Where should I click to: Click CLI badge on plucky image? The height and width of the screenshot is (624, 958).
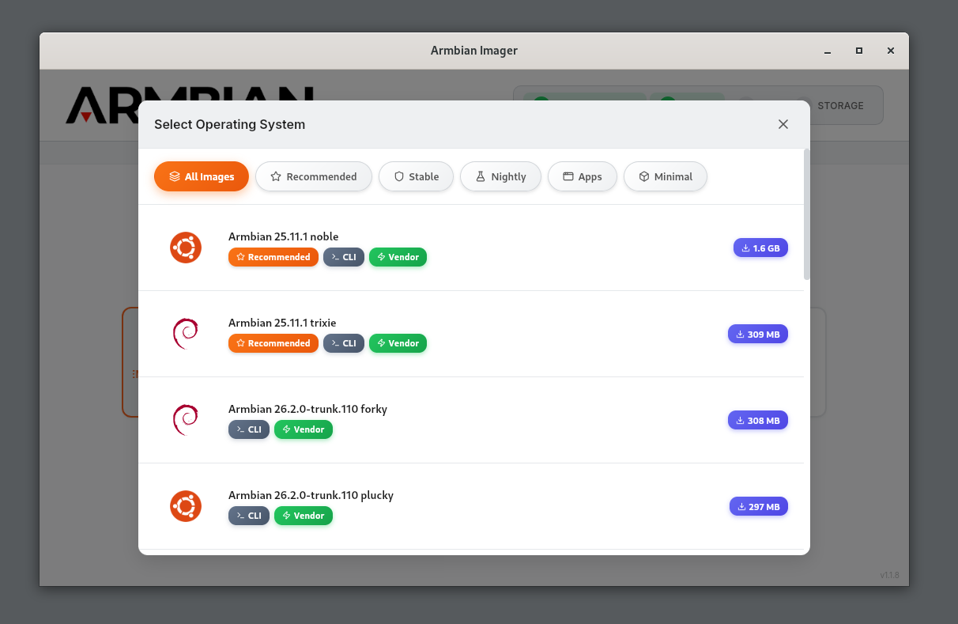coord(249,516)
